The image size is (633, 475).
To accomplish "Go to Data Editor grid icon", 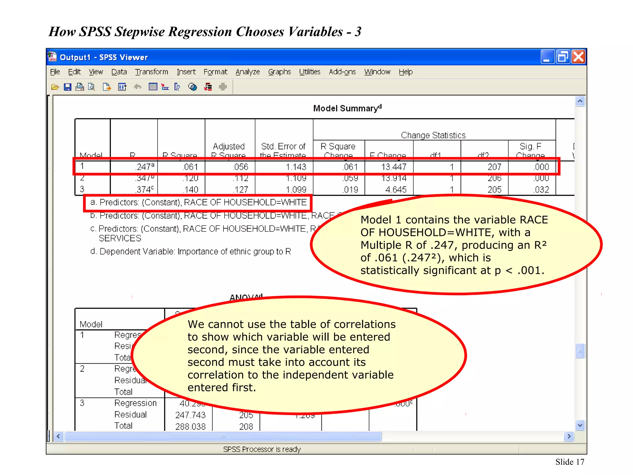I will pos(153,87).
